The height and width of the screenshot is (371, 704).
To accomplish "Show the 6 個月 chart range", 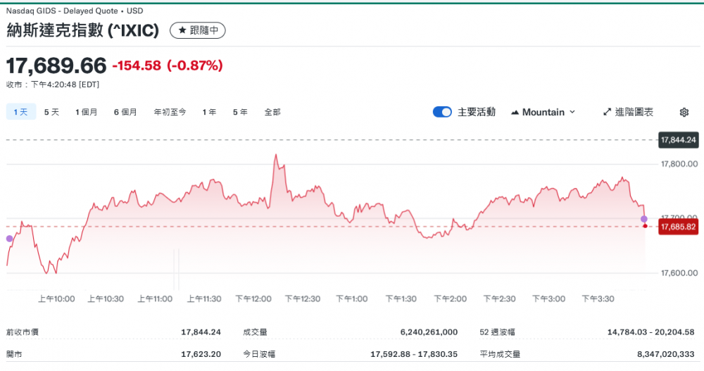I will [x=125, y=112].
